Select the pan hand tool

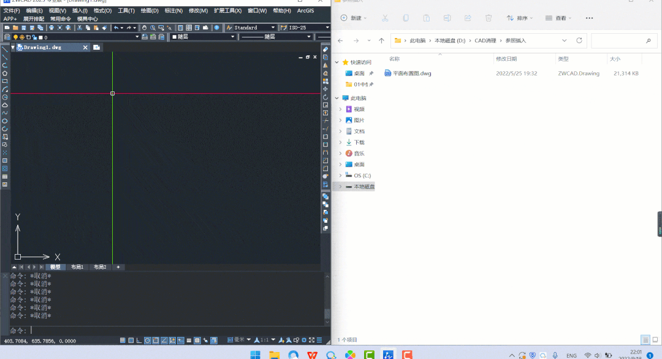click(x=145, y=28)
